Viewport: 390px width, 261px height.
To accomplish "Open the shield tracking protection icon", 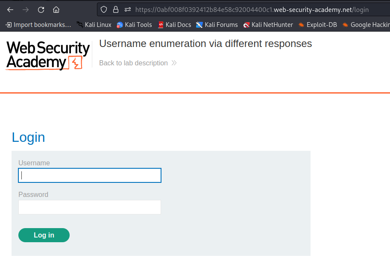I will [x=104, y=10].
